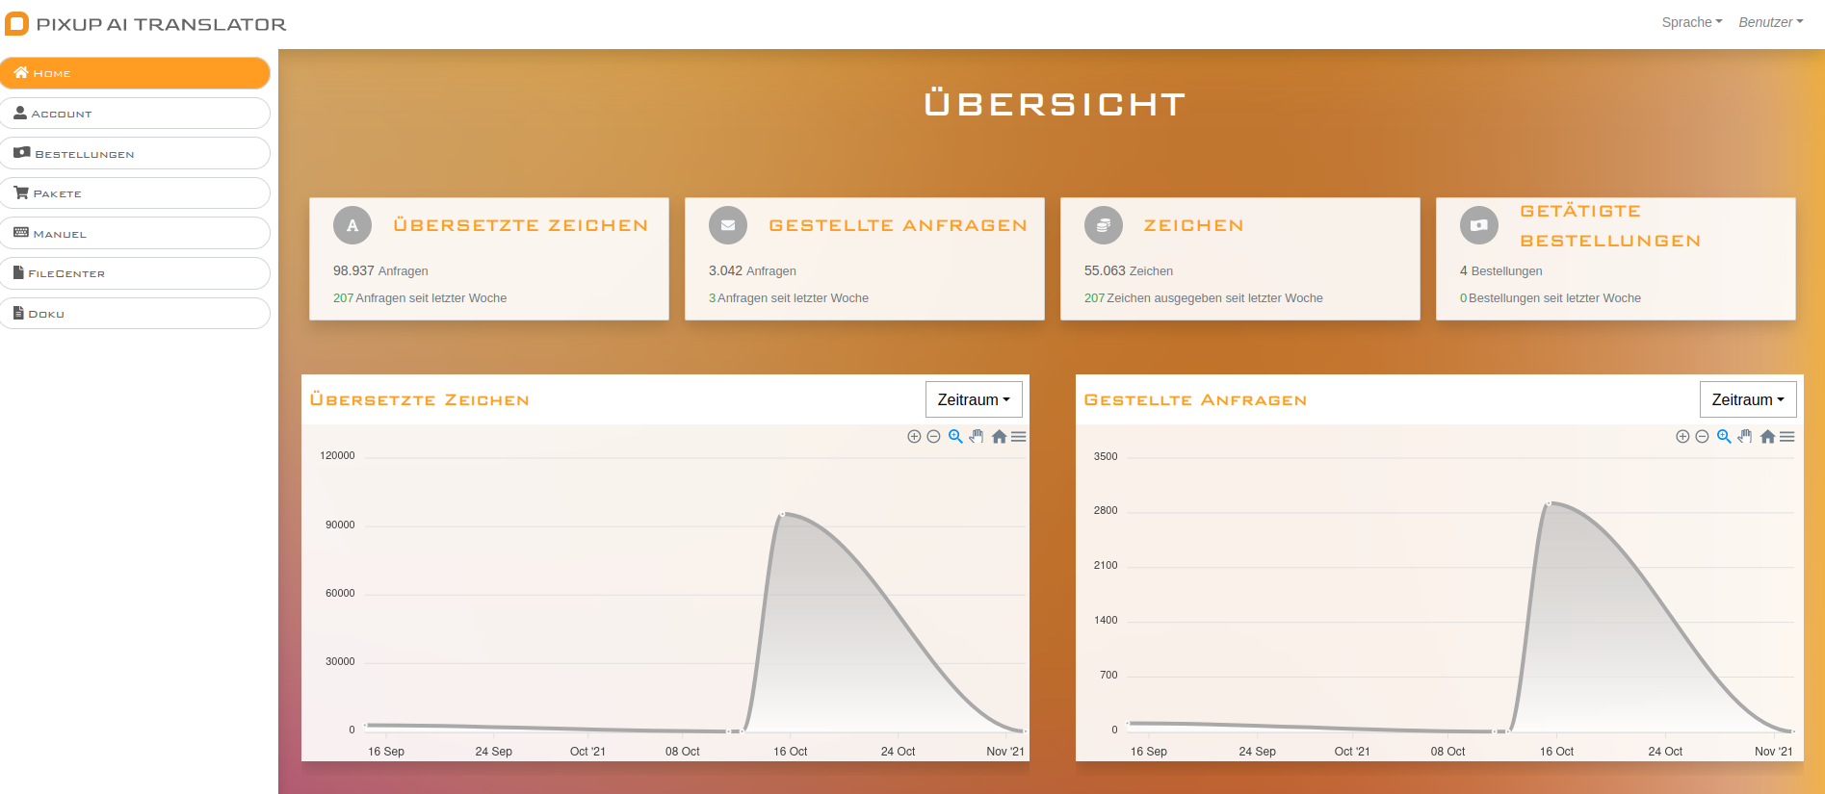
Task: Select magnifier selection zoom on Übersetzte Zeichen chart
Action: point(955,437)
